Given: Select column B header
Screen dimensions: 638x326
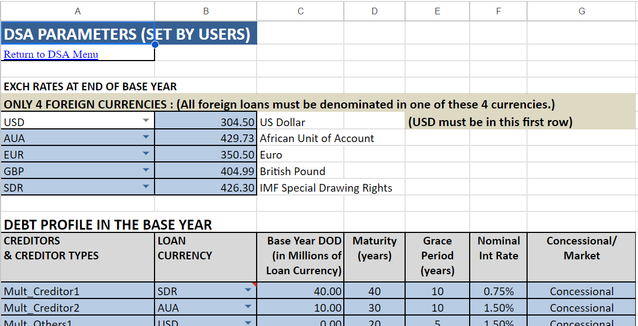Looking at the screenshot, I should click(206, 11).
